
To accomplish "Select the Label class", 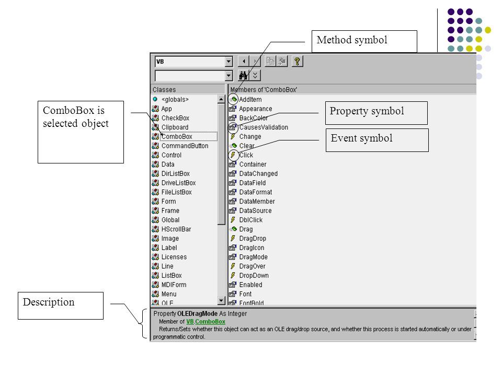I will tap(169, 248).
